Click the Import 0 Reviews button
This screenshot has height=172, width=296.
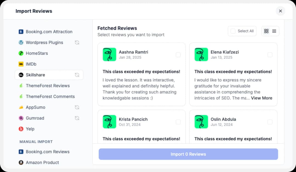click(188, 154)
